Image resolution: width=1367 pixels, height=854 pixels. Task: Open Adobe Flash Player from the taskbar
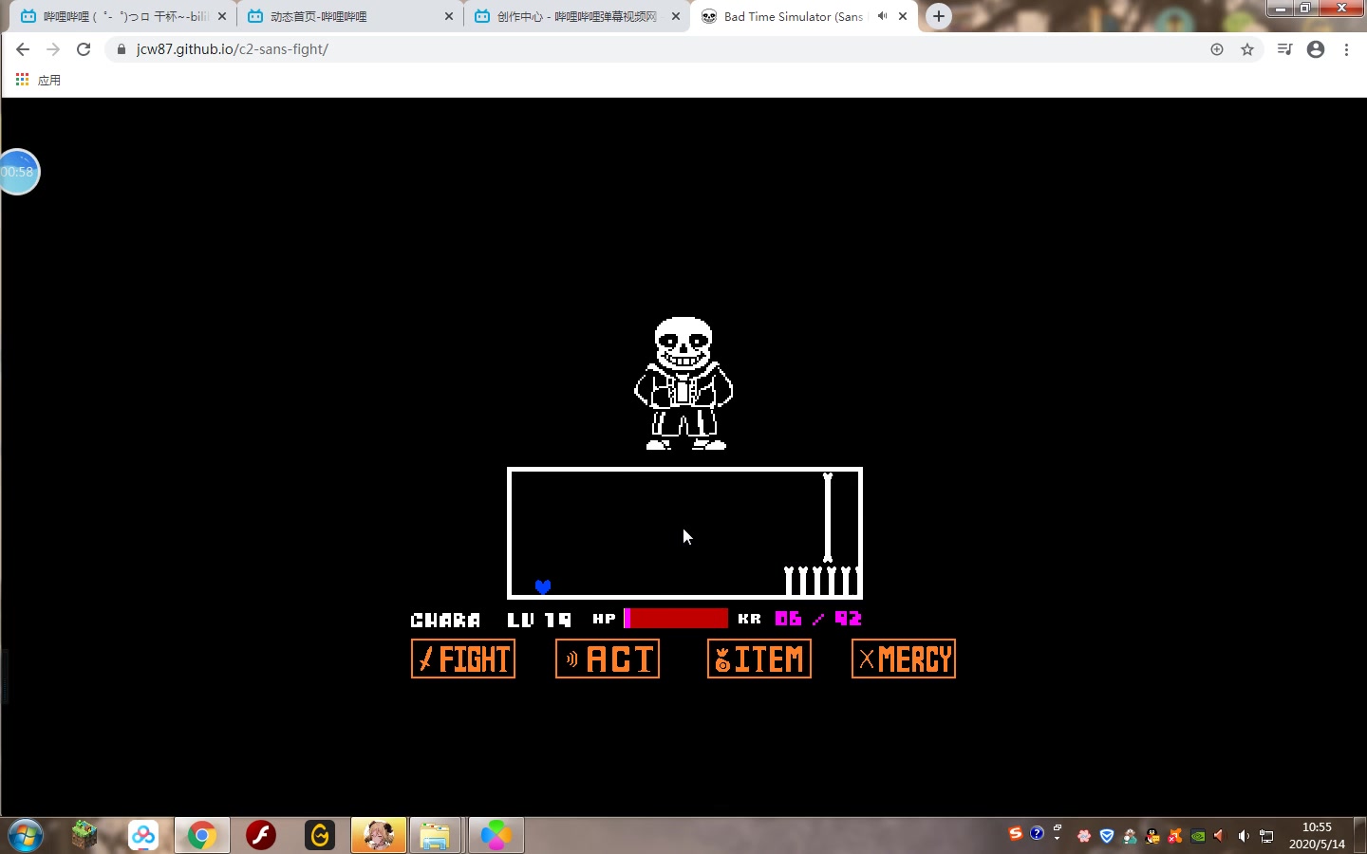click(260, 836)
